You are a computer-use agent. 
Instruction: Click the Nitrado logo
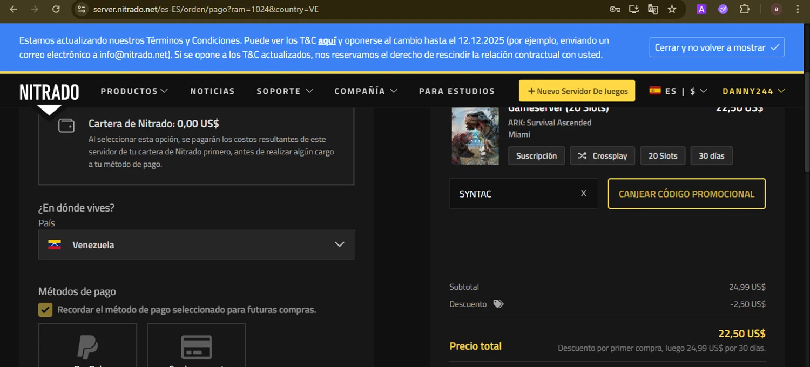pyautogui.click(x=49, y=92)
